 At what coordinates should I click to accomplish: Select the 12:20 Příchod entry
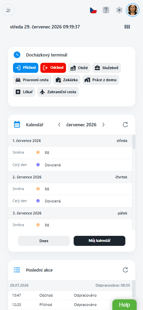click(x=70, y=305)
